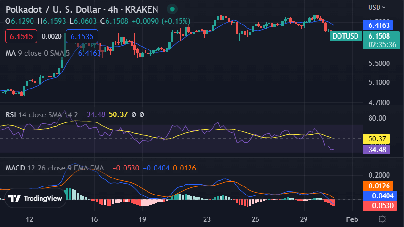This screenshot has height=227, width=404.
Task: Click the 26 date on time axis
Action: pos(255,219)
